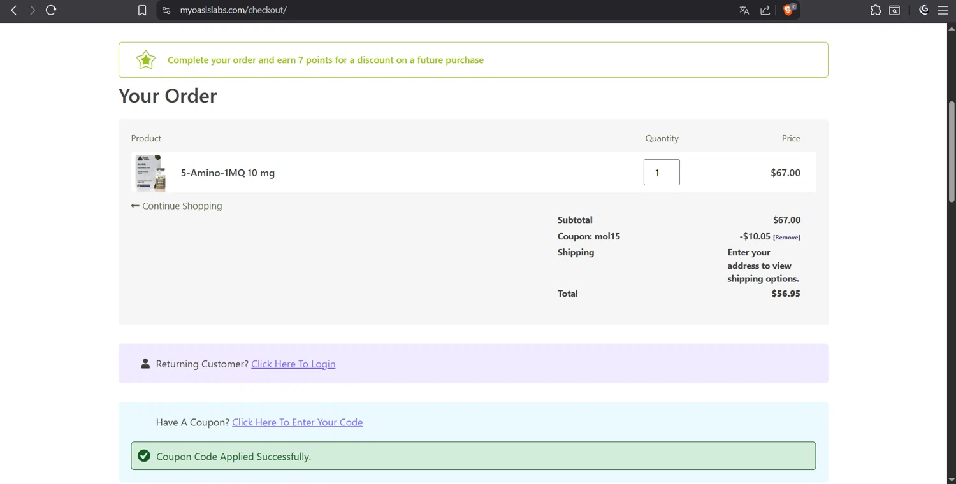Click the earn 7 points banner text
Viewport: 956px width, 484px height.
(x=326, y=60)
